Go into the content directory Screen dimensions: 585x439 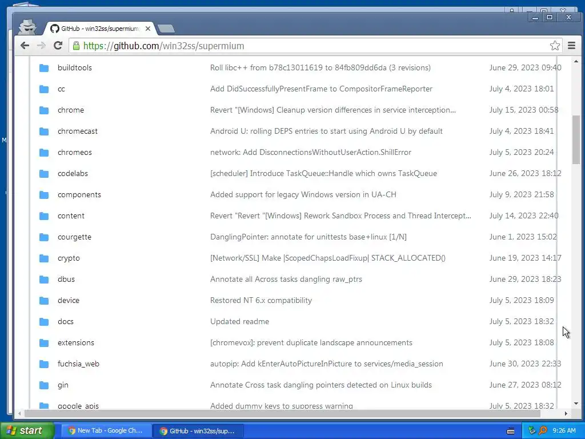click(71, 215)
